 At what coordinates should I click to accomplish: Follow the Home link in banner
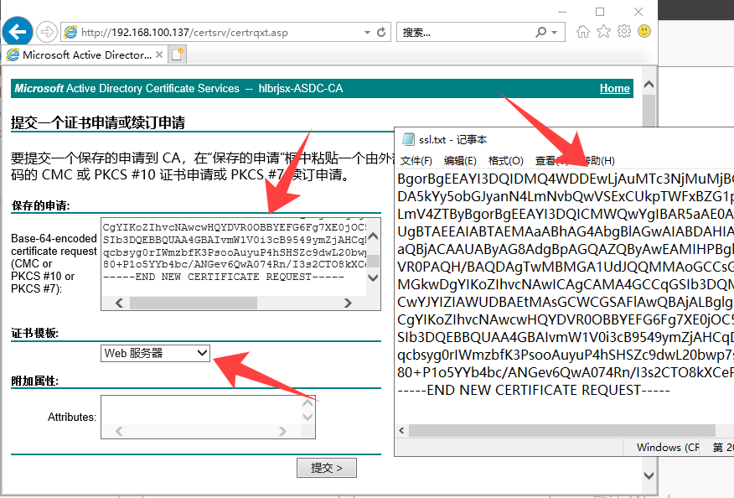[x=614, y=89]
